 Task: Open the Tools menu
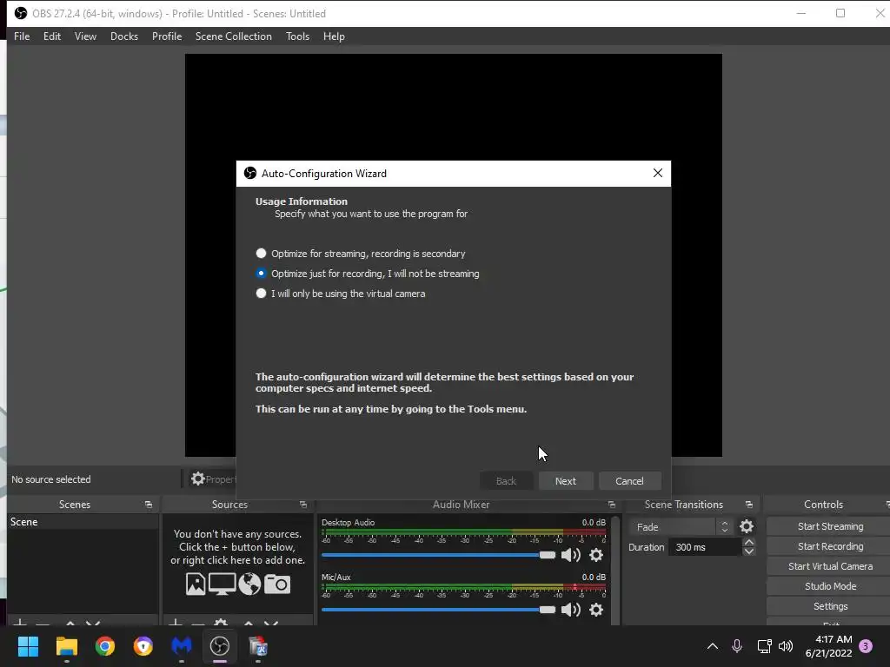pos(297,36)
